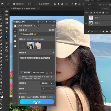Delete the prompt text with trash icon
Image resolution: width=111 pixels, height=111 pixels.
click(51, 73)
